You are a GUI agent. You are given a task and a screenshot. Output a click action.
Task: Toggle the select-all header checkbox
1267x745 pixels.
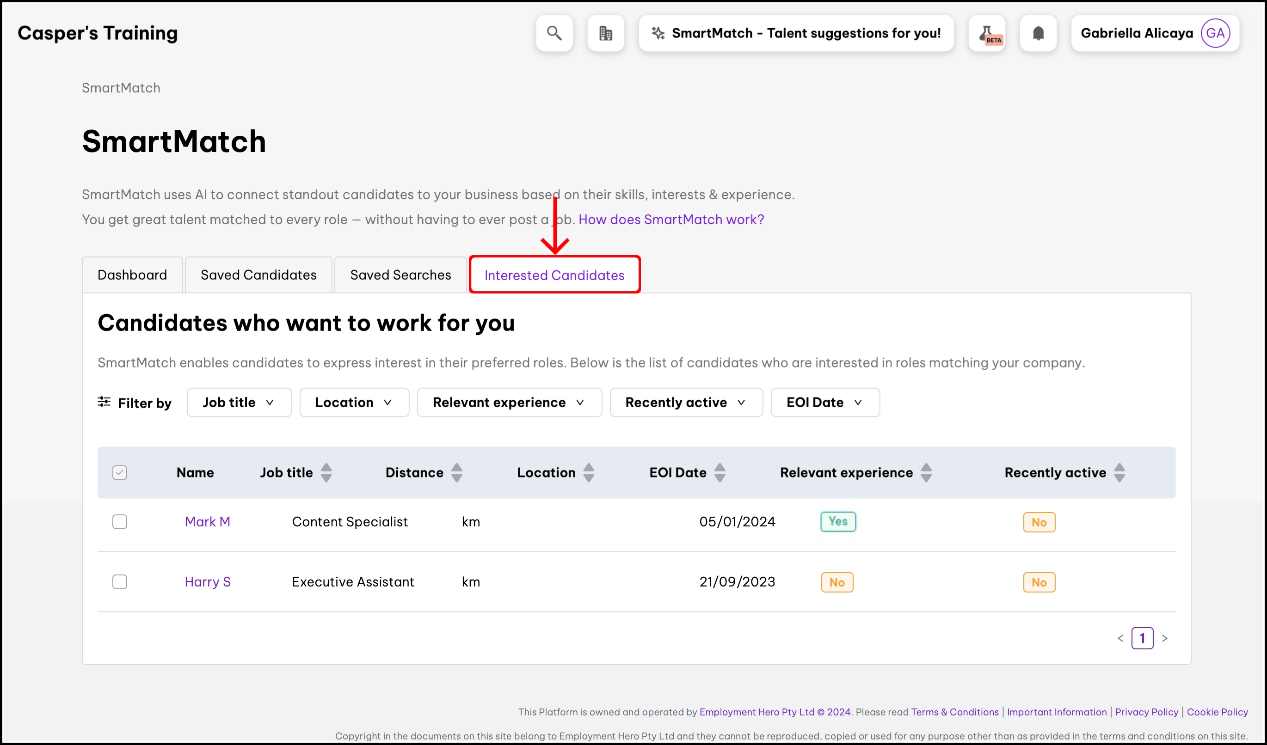pyautogui.click(x=120, y=472)
